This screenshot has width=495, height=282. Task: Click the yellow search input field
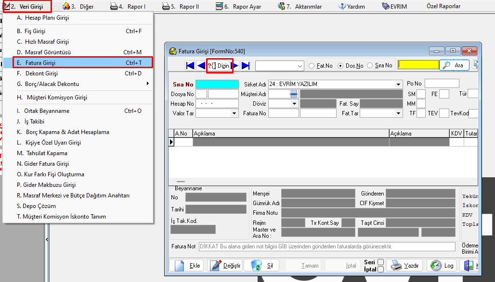(x=418, y=65)
